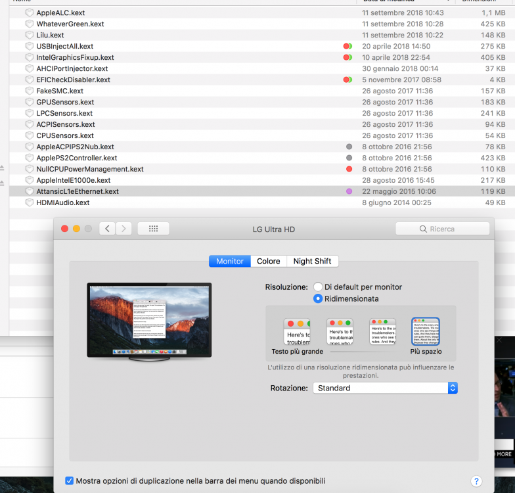This screenshot has width=515, height=493.
Task: Choose the second scaled resolution thumbnail
Action: (x=340, y=331)
